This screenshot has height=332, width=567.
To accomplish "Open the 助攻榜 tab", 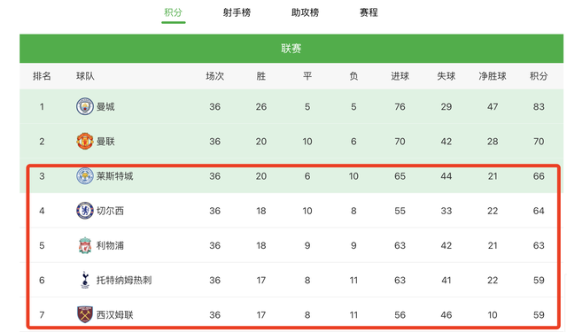I will [x=305, y=12].
